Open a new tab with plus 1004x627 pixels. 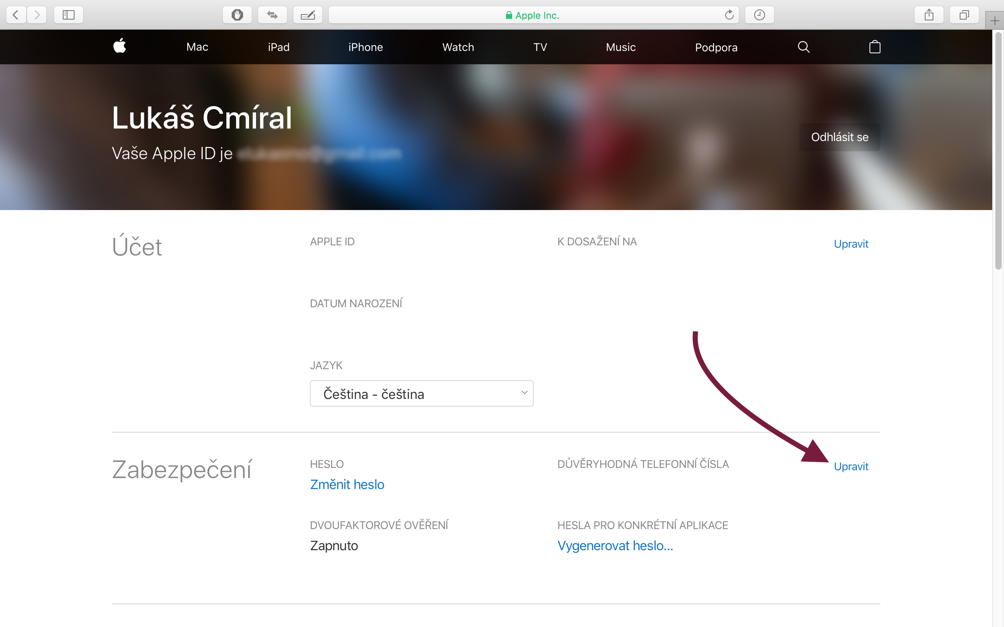point(995,21)
